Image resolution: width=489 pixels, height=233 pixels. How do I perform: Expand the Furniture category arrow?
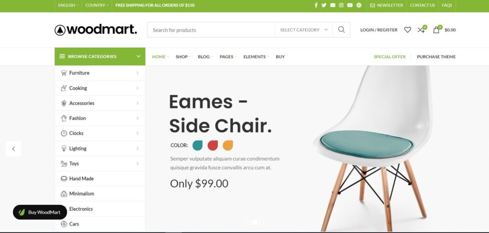(x=138, y=73)
